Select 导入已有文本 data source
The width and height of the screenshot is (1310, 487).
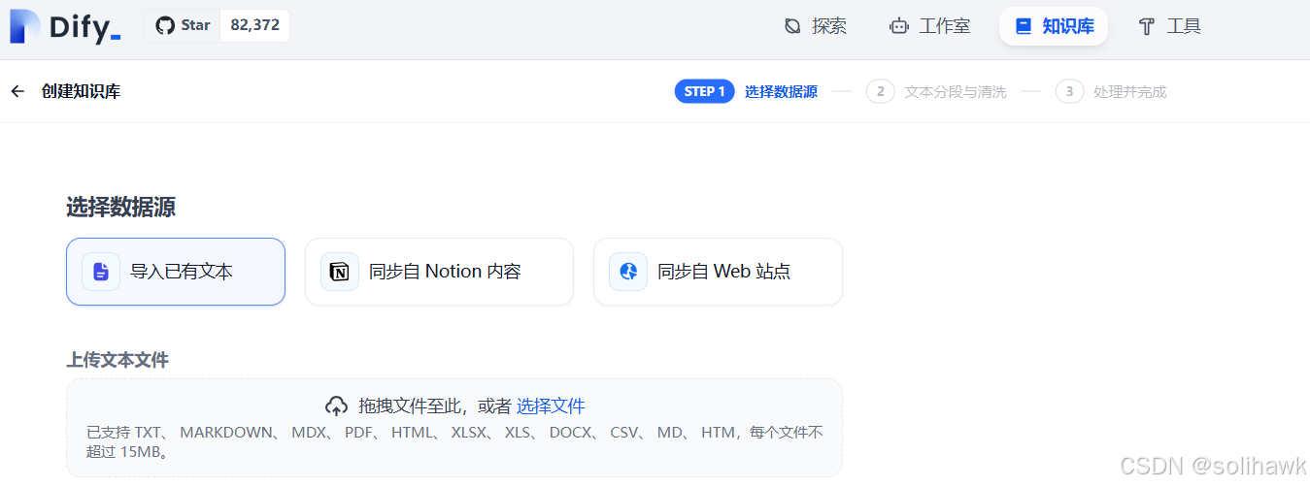click(176, 272)
